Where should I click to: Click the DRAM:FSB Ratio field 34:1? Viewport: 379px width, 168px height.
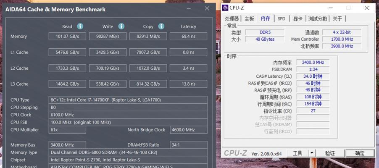(x=189, y=145)
